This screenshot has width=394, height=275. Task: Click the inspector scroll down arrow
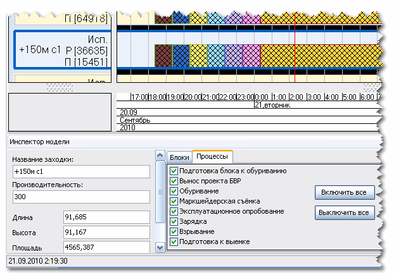pos(160,248)
